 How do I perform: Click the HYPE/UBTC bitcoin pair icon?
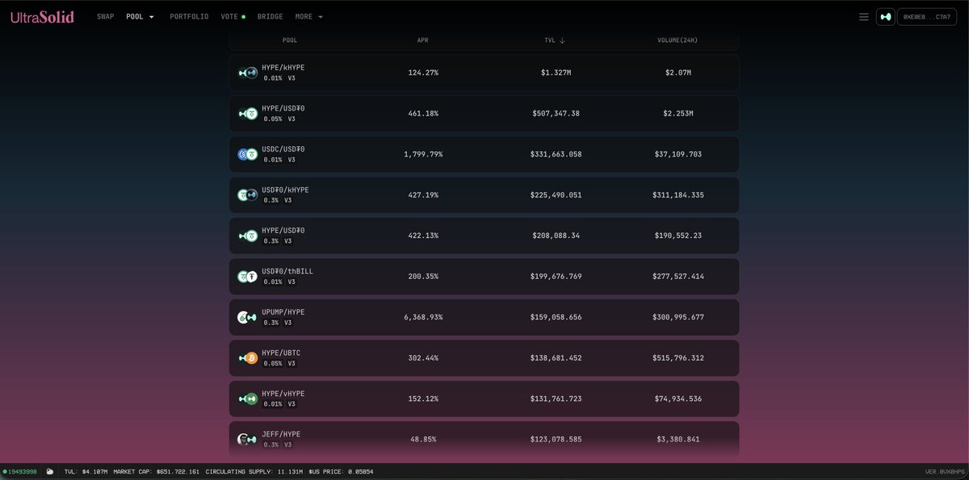click(x=247, y=357)
